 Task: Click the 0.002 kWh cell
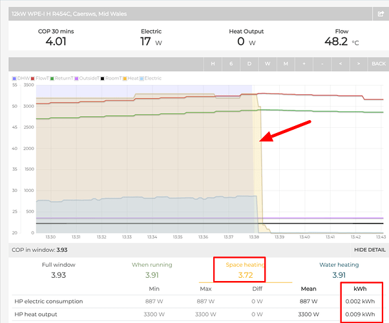click(x=360, y=302)
